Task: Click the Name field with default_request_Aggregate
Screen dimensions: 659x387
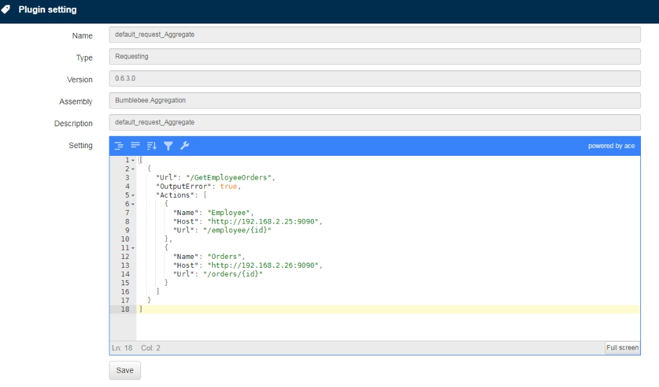Action: [375, 35]
